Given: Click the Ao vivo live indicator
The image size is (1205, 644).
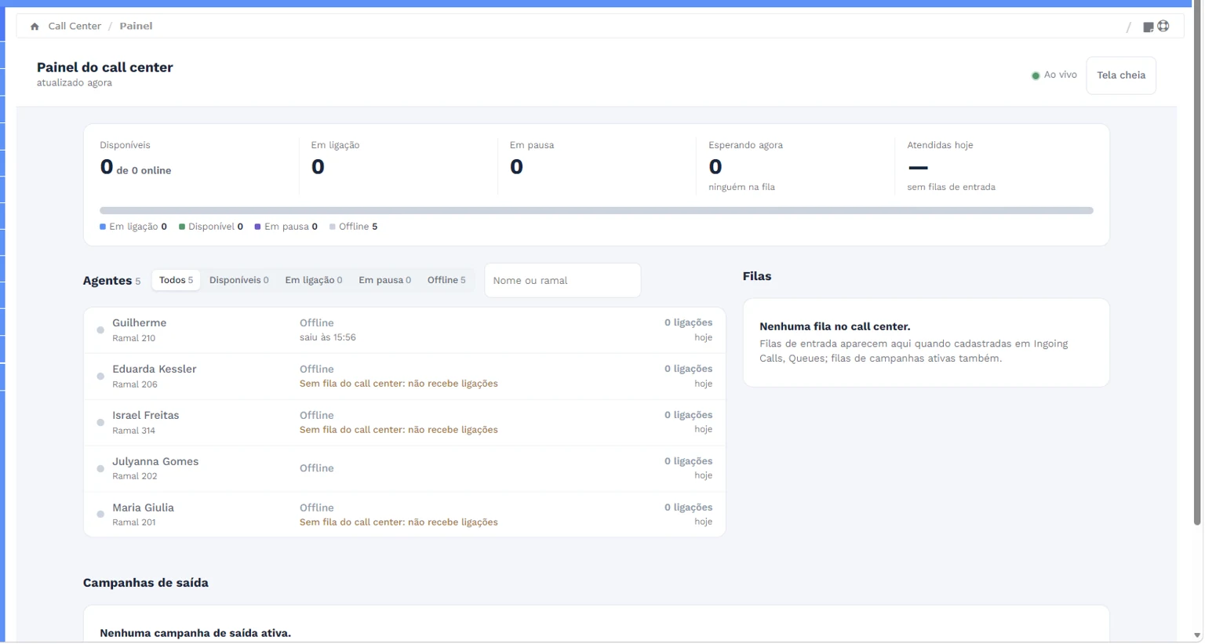Looking at the screenshot, I should pyautogui.click(x=1054, y=75).
